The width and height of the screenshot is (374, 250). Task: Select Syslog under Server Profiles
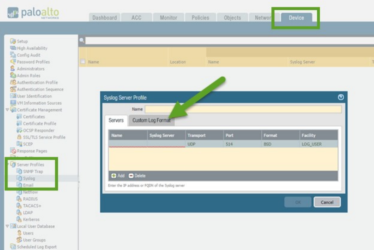pos(29,178)
